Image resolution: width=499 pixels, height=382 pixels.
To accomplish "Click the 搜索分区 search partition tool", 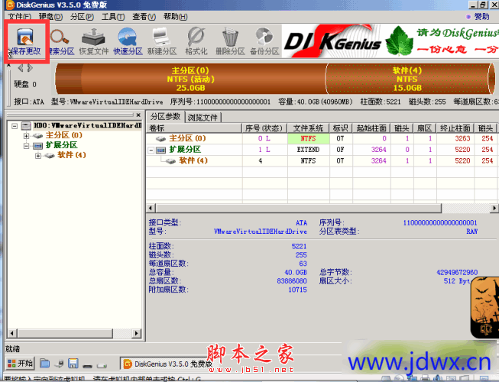I will tap(60, 41).
